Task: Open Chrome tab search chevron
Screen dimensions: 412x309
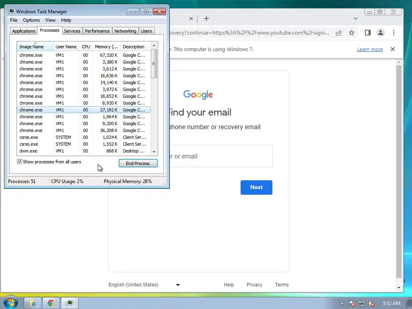Action: 356,19
